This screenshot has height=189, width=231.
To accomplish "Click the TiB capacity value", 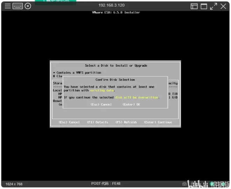I will click(x=173, y=94).
